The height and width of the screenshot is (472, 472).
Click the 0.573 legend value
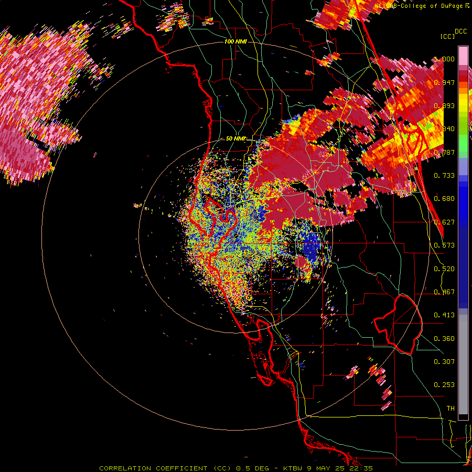click(x=444, y=245)
